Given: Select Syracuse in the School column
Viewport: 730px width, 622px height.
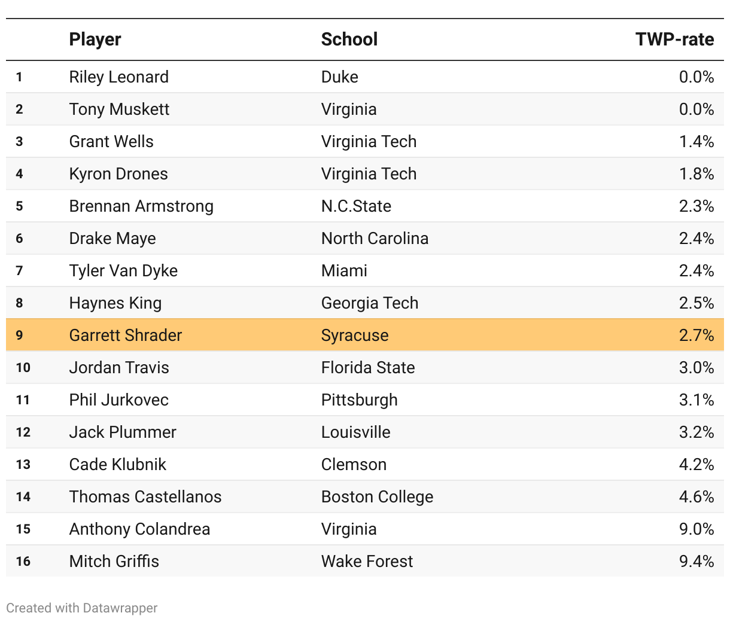Looking at the screenshot, I should click(x=355, y=336).
